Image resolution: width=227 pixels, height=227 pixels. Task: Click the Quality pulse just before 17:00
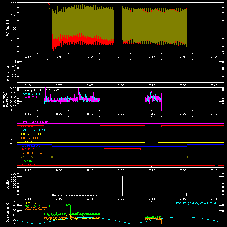tap(118, 186)
